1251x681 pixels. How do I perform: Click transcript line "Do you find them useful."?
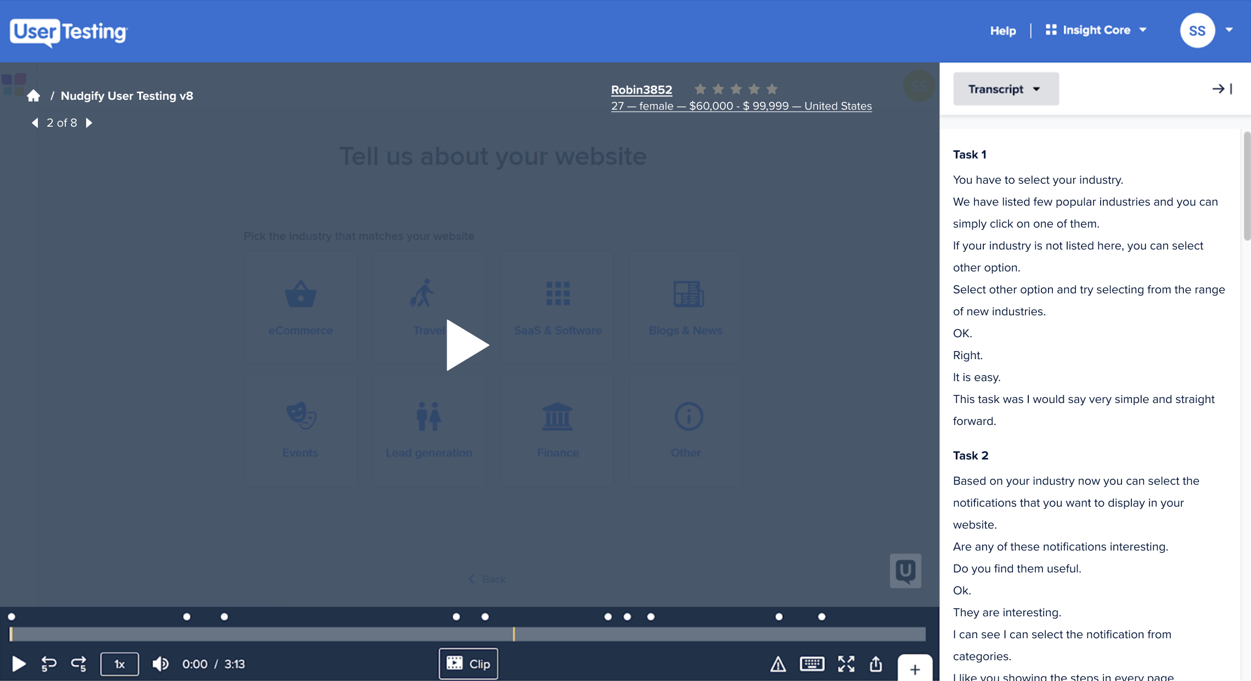tap(1017, 569)
